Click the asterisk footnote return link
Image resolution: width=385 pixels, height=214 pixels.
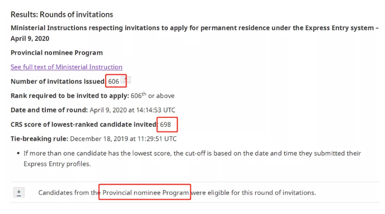point(19,192)
